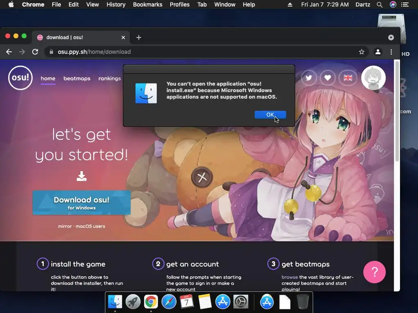Image resolution: width=418 pixels, height=313 pixels.
Task: Click the pink question mark help button
Action: (374, 272)
